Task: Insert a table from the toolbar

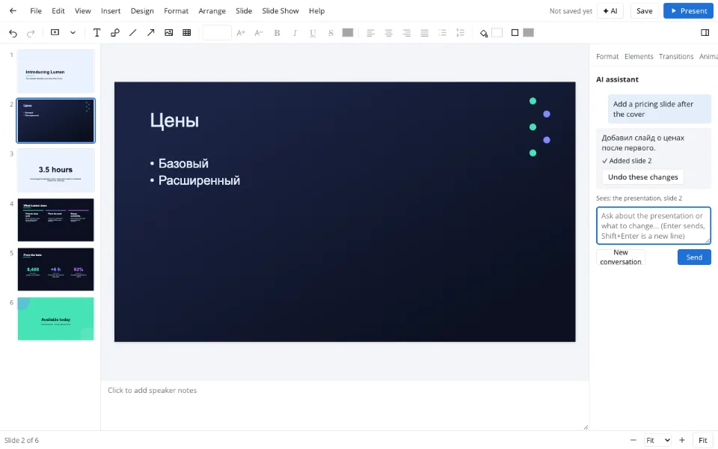Action: (187, 32)
